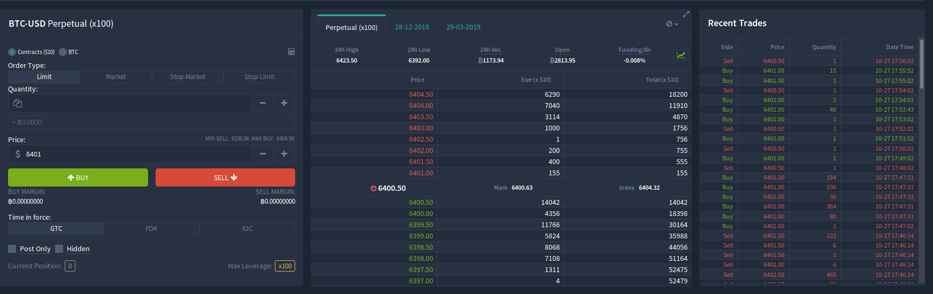933x294 pixels.
Task: Click the last price 6400.50 in order book
Action: coord(392,188)
